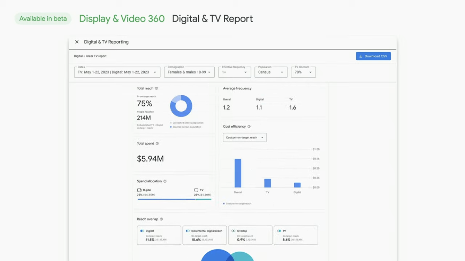Open the TV discount 70% dropdown
465x261 pixels.
point(303,72)
